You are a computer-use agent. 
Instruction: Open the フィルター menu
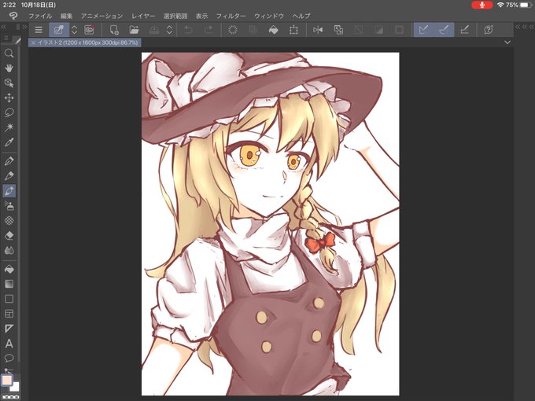[x=231, y=16]
